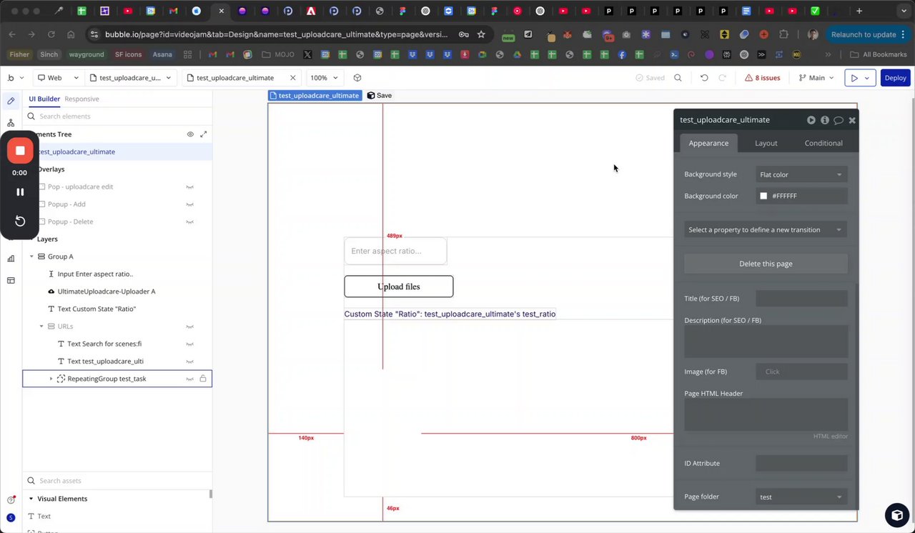Open the Page folder dropdown showing test
Viewport: 915px width, 533px height.
point(801,497)
